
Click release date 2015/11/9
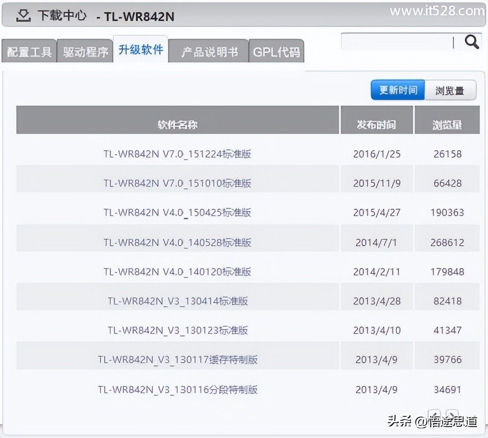click(377, 183)
